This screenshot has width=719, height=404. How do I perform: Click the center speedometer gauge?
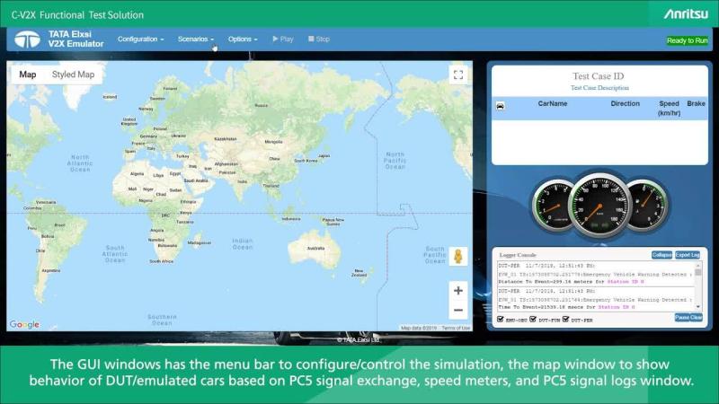pyautogui.click(x=599, y=206)
